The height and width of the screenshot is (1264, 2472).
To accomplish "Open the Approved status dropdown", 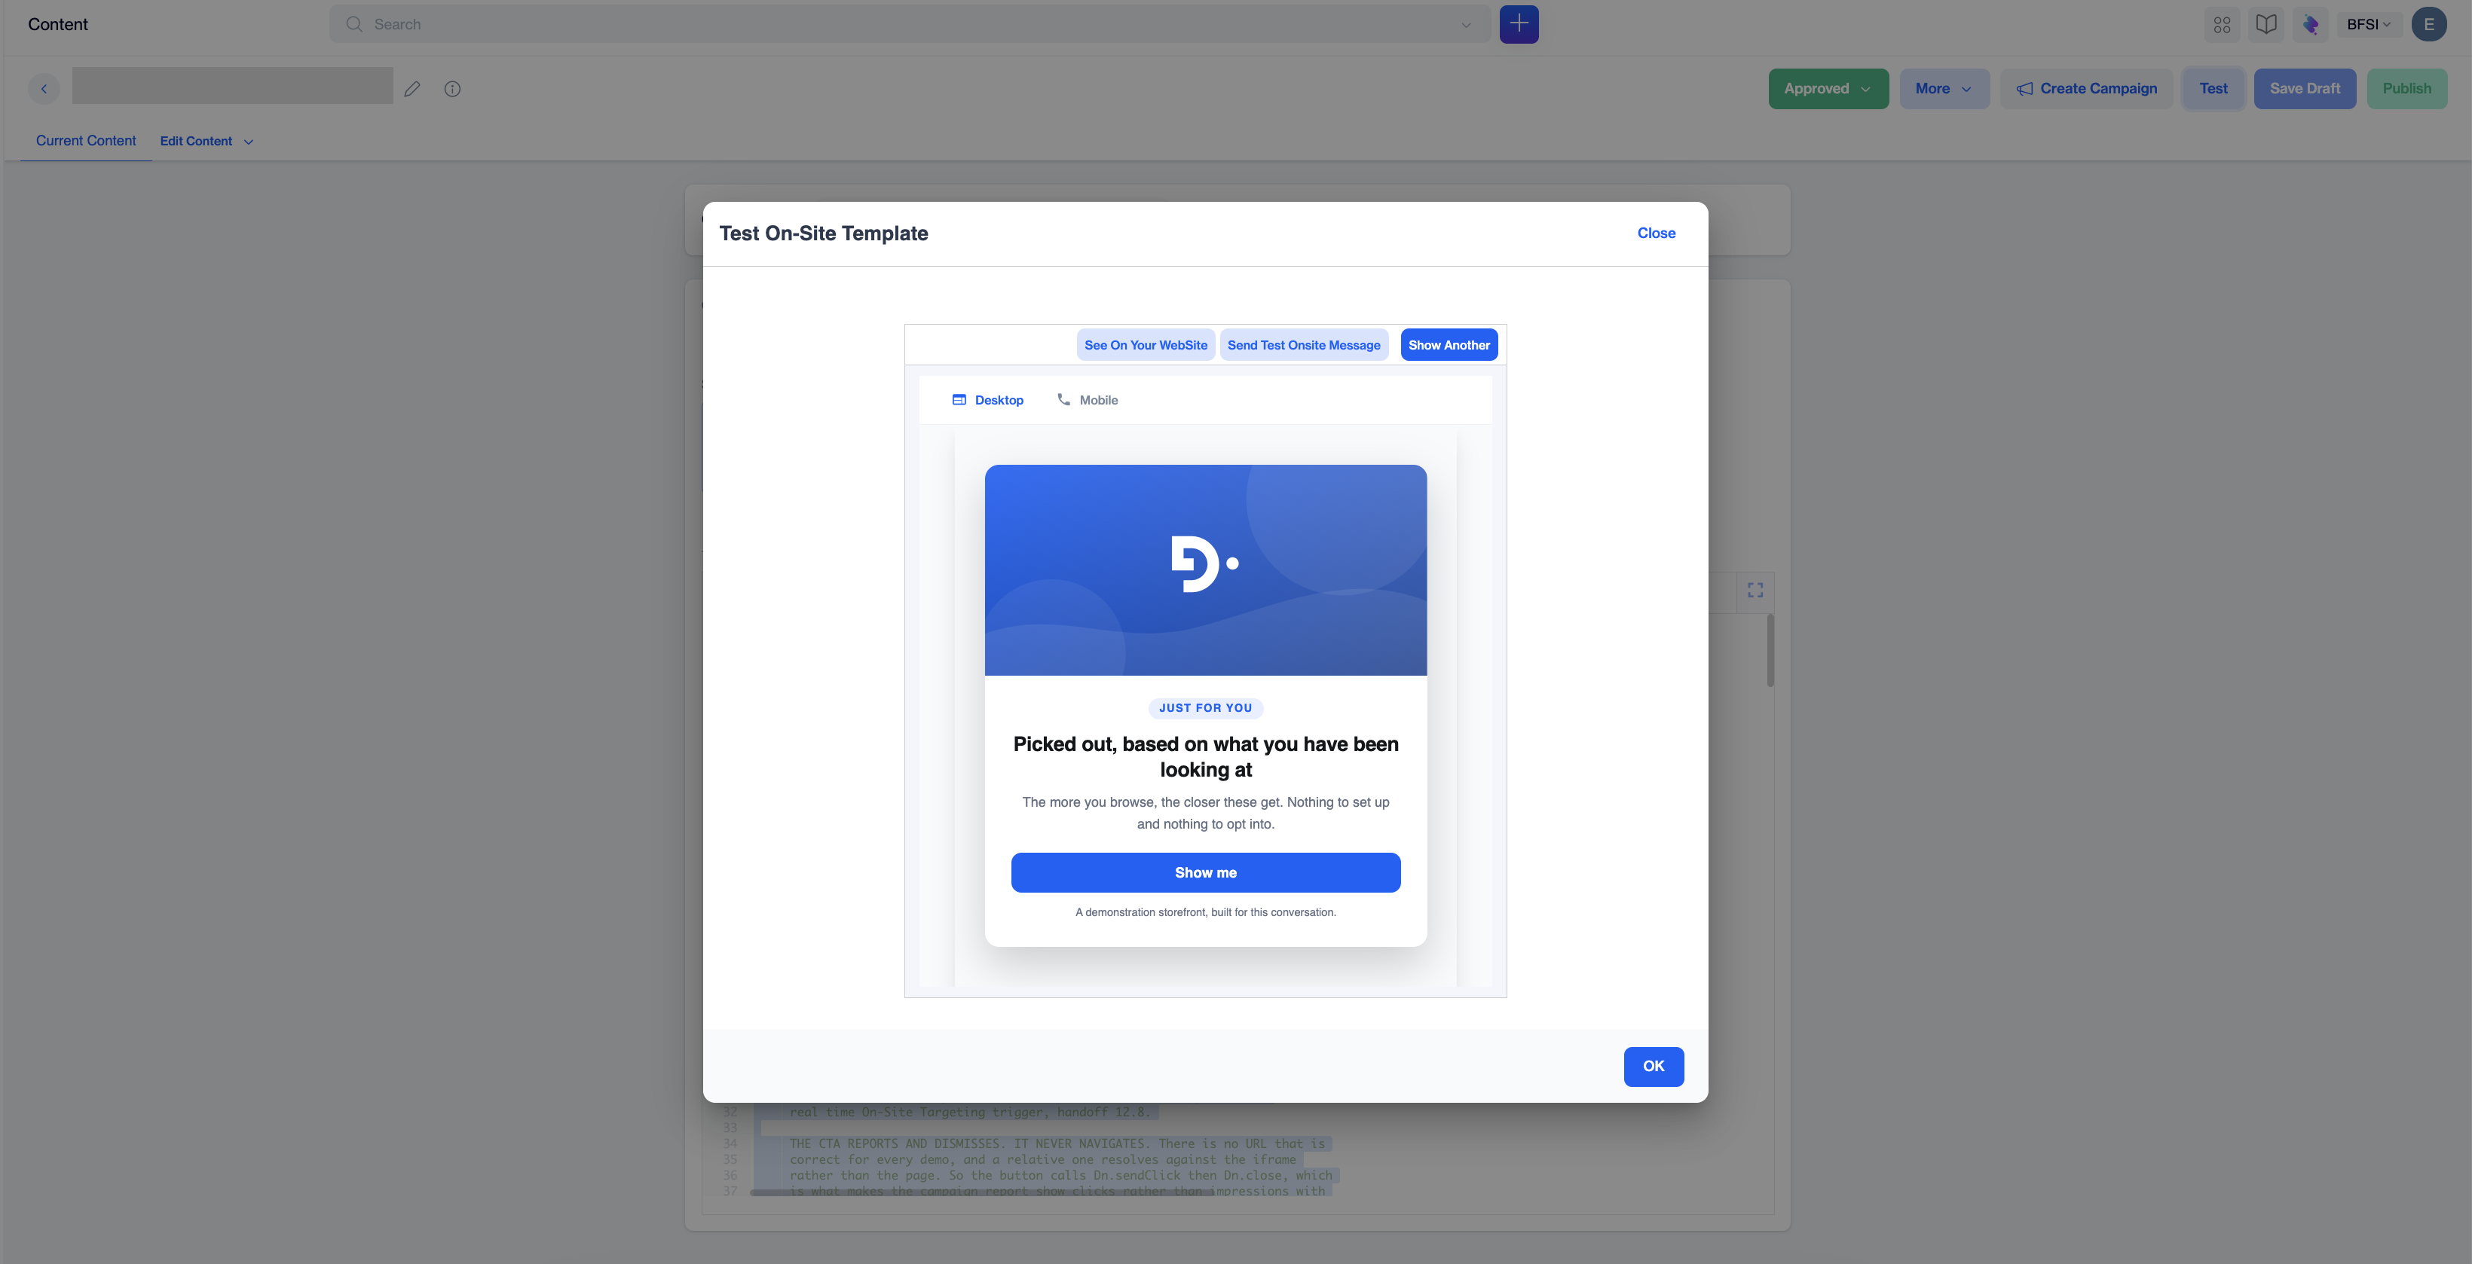I will 1828,88.
